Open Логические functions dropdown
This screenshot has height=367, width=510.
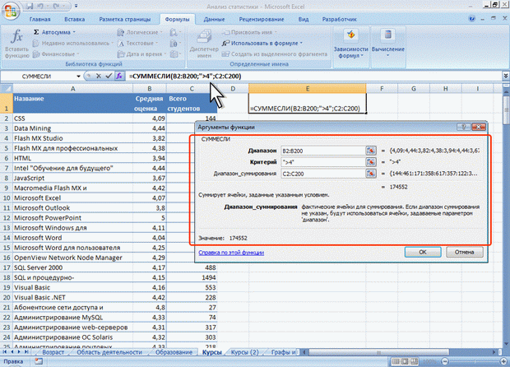[x=140, y=32]
